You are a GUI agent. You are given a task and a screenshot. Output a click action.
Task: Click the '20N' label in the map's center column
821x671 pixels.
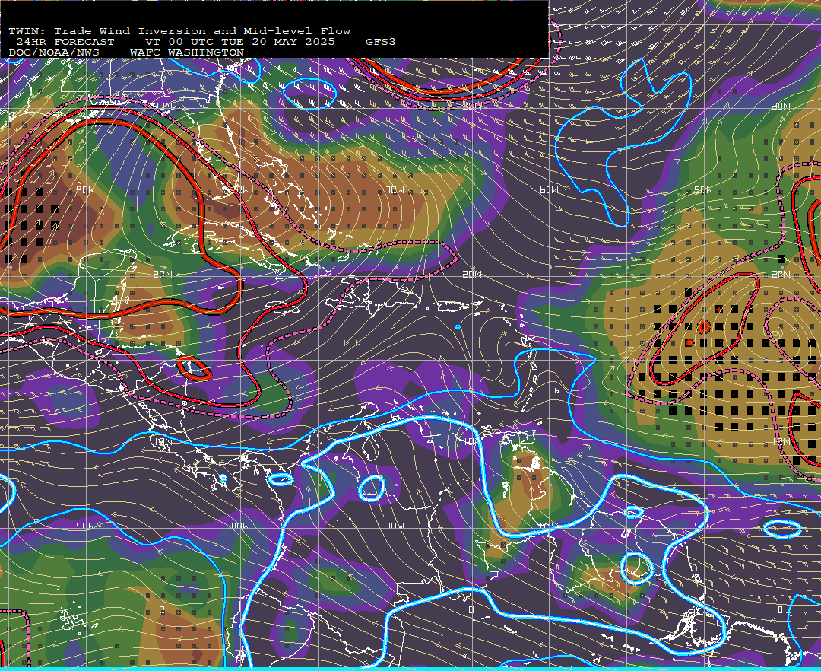[x=472, y=274]
